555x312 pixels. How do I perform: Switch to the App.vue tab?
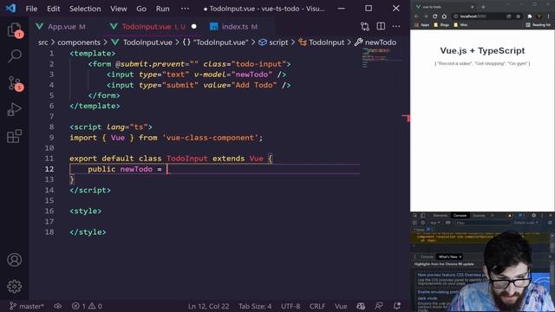pos(62,27)
